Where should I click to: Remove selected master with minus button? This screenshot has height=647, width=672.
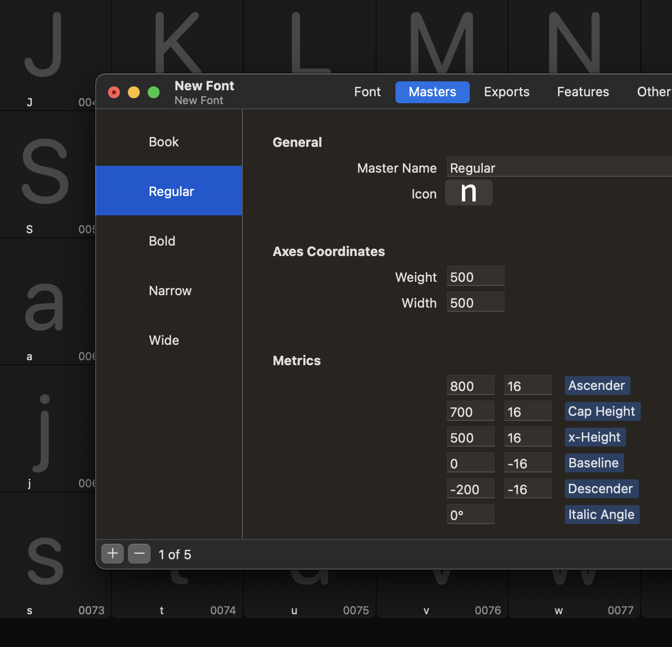click(139, 553)
